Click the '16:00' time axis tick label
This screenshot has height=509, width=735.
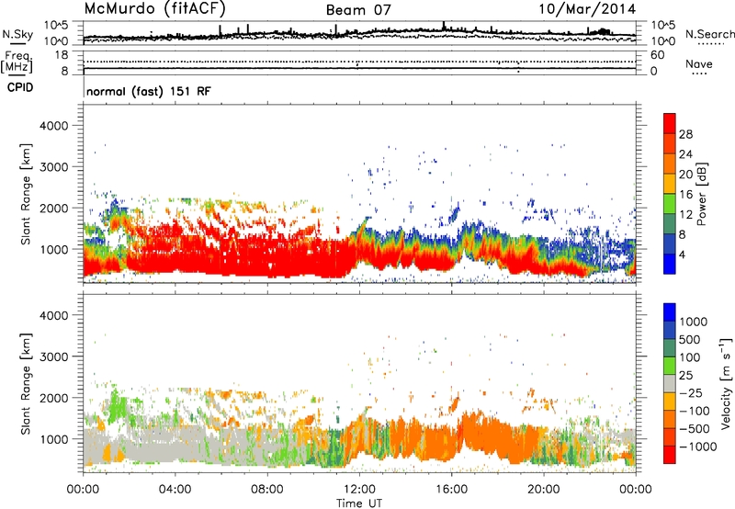[x=451, y=490]
